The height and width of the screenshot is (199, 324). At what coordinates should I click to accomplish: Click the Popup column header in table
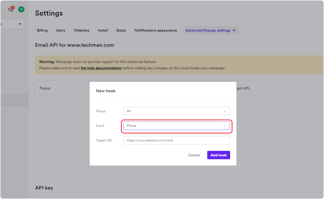tap(45, 88)
